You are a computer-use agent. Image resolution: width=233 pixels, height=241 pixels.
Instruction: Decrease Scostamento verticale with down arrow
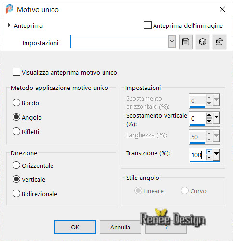(209, 121)
